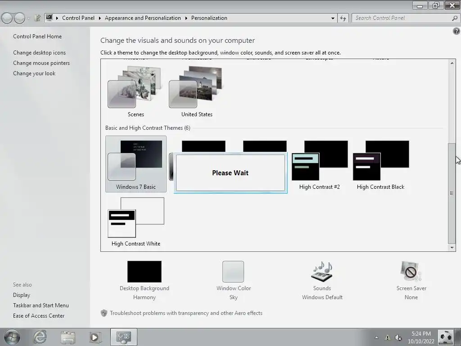
Task: Click Troubleshoot problems with transparency link
Action: click(186, 313)
